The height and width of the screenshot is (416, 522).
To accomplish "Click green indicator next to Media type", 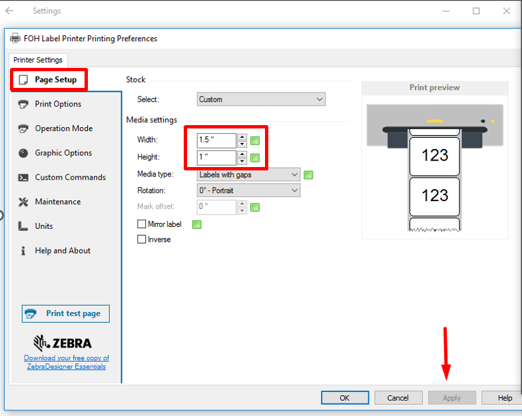I will coord(308,174).
